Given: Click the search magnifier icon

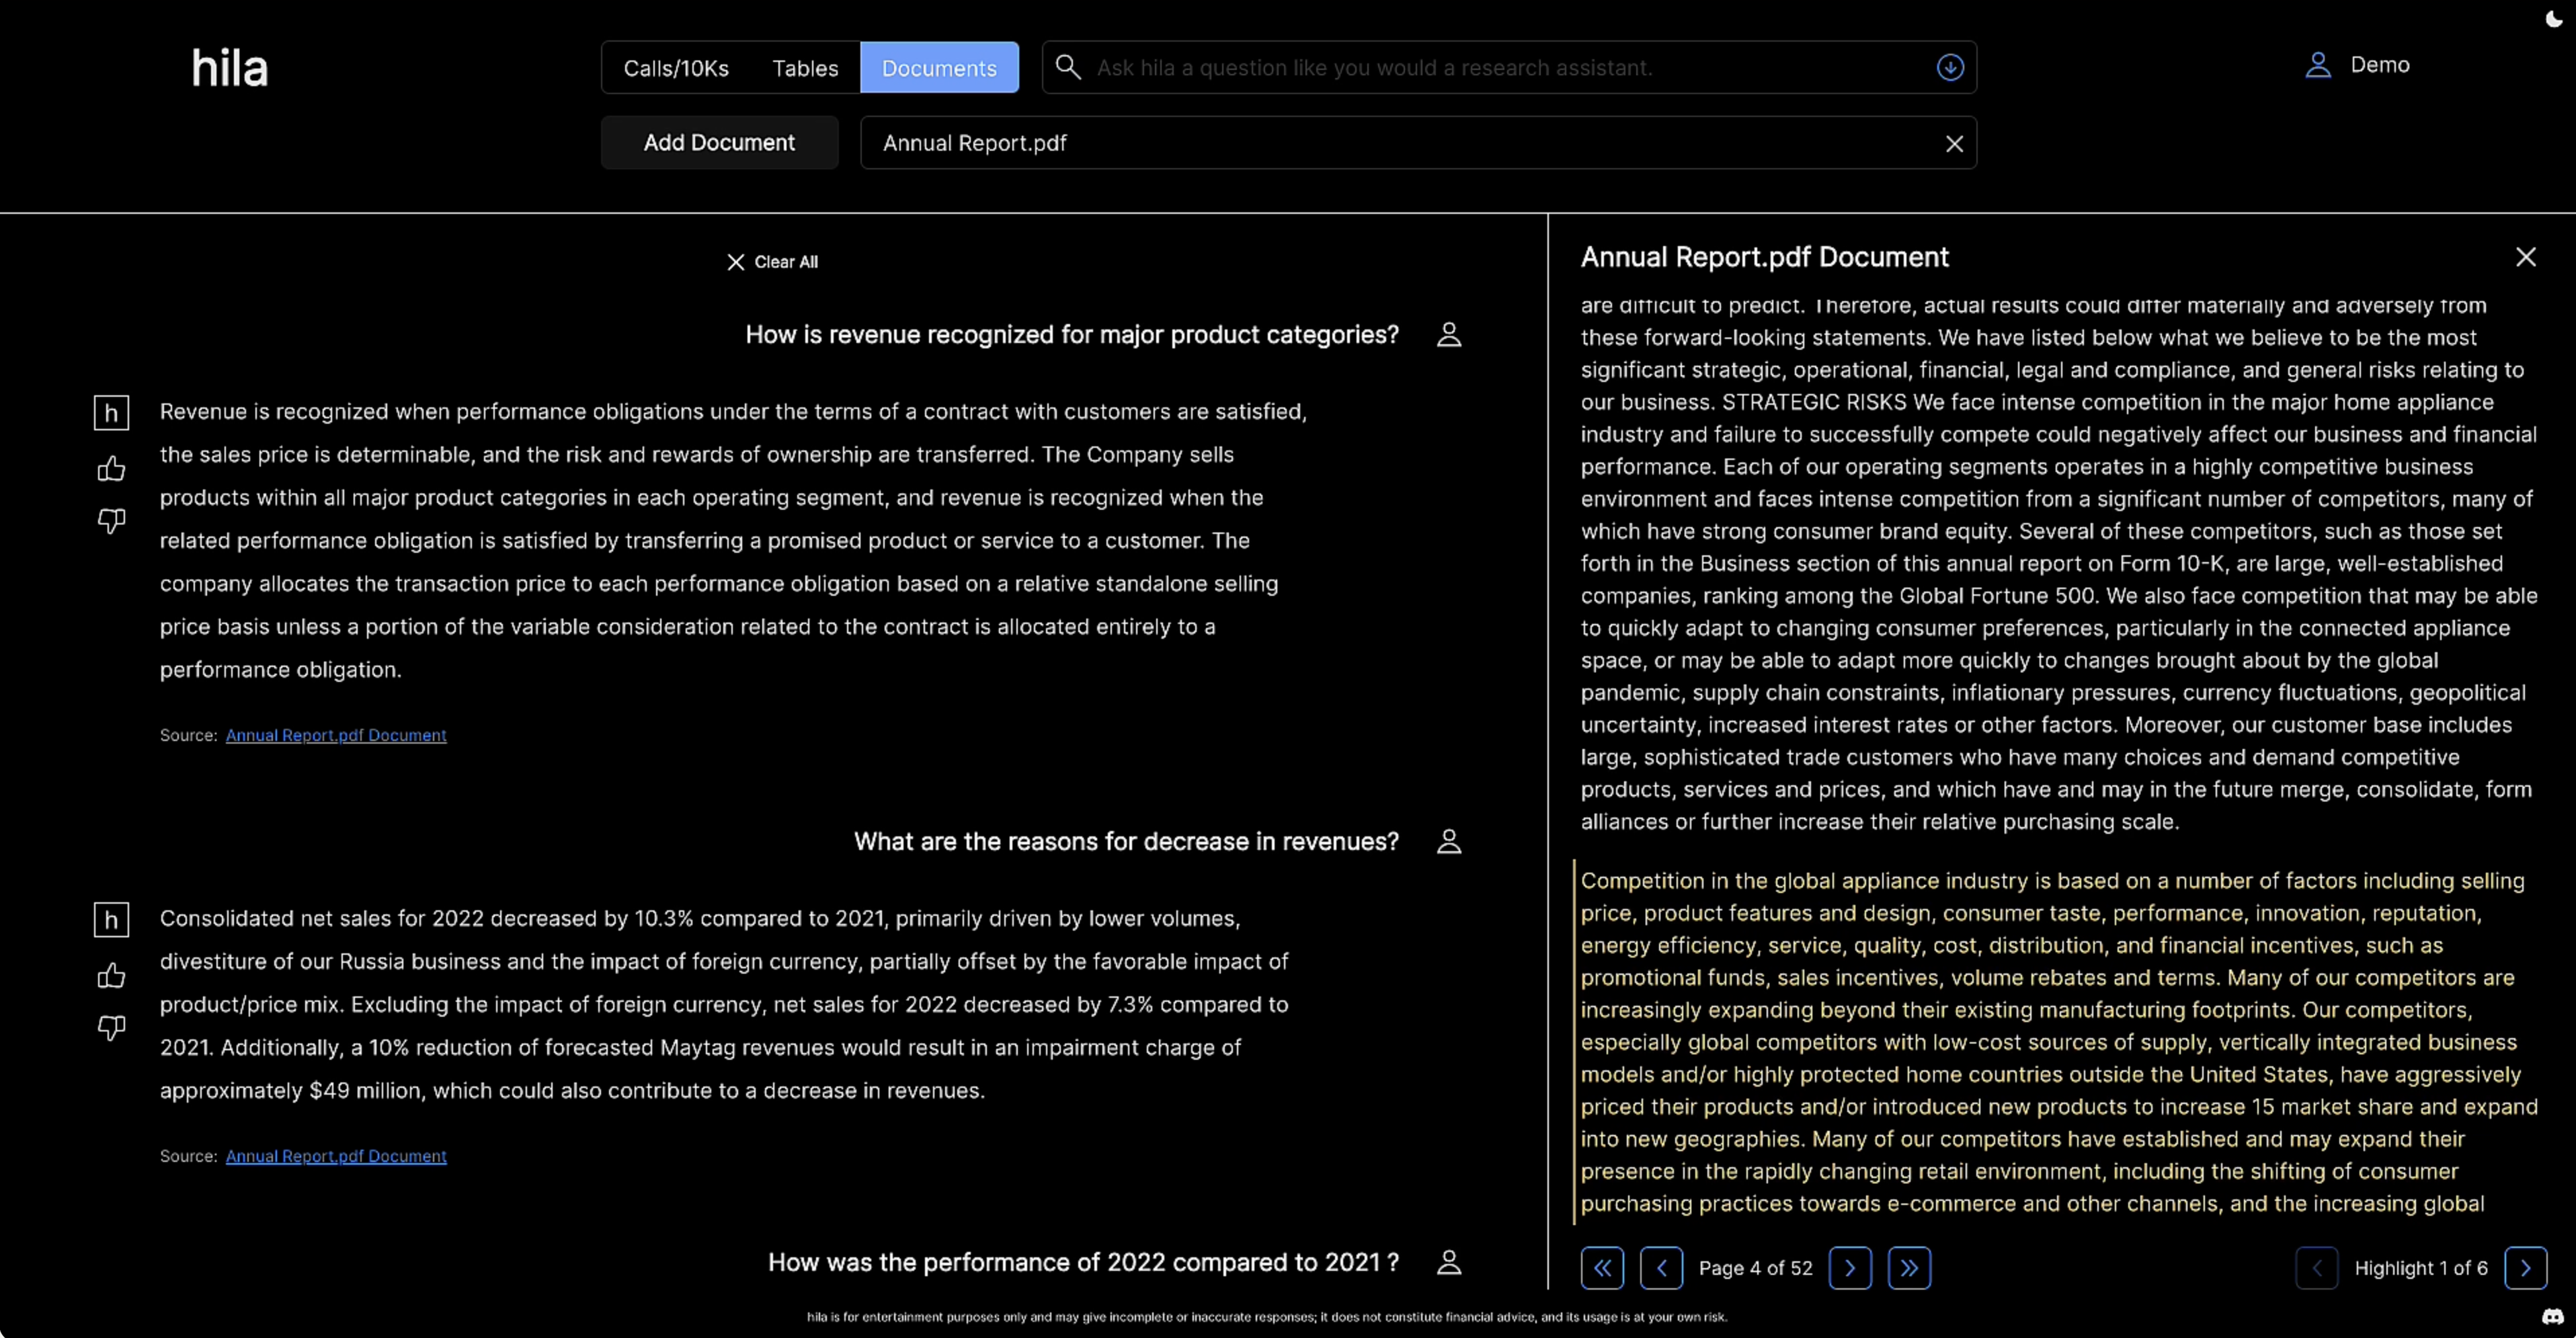Looking at the screenshot, I should (x=1067, y=68).
